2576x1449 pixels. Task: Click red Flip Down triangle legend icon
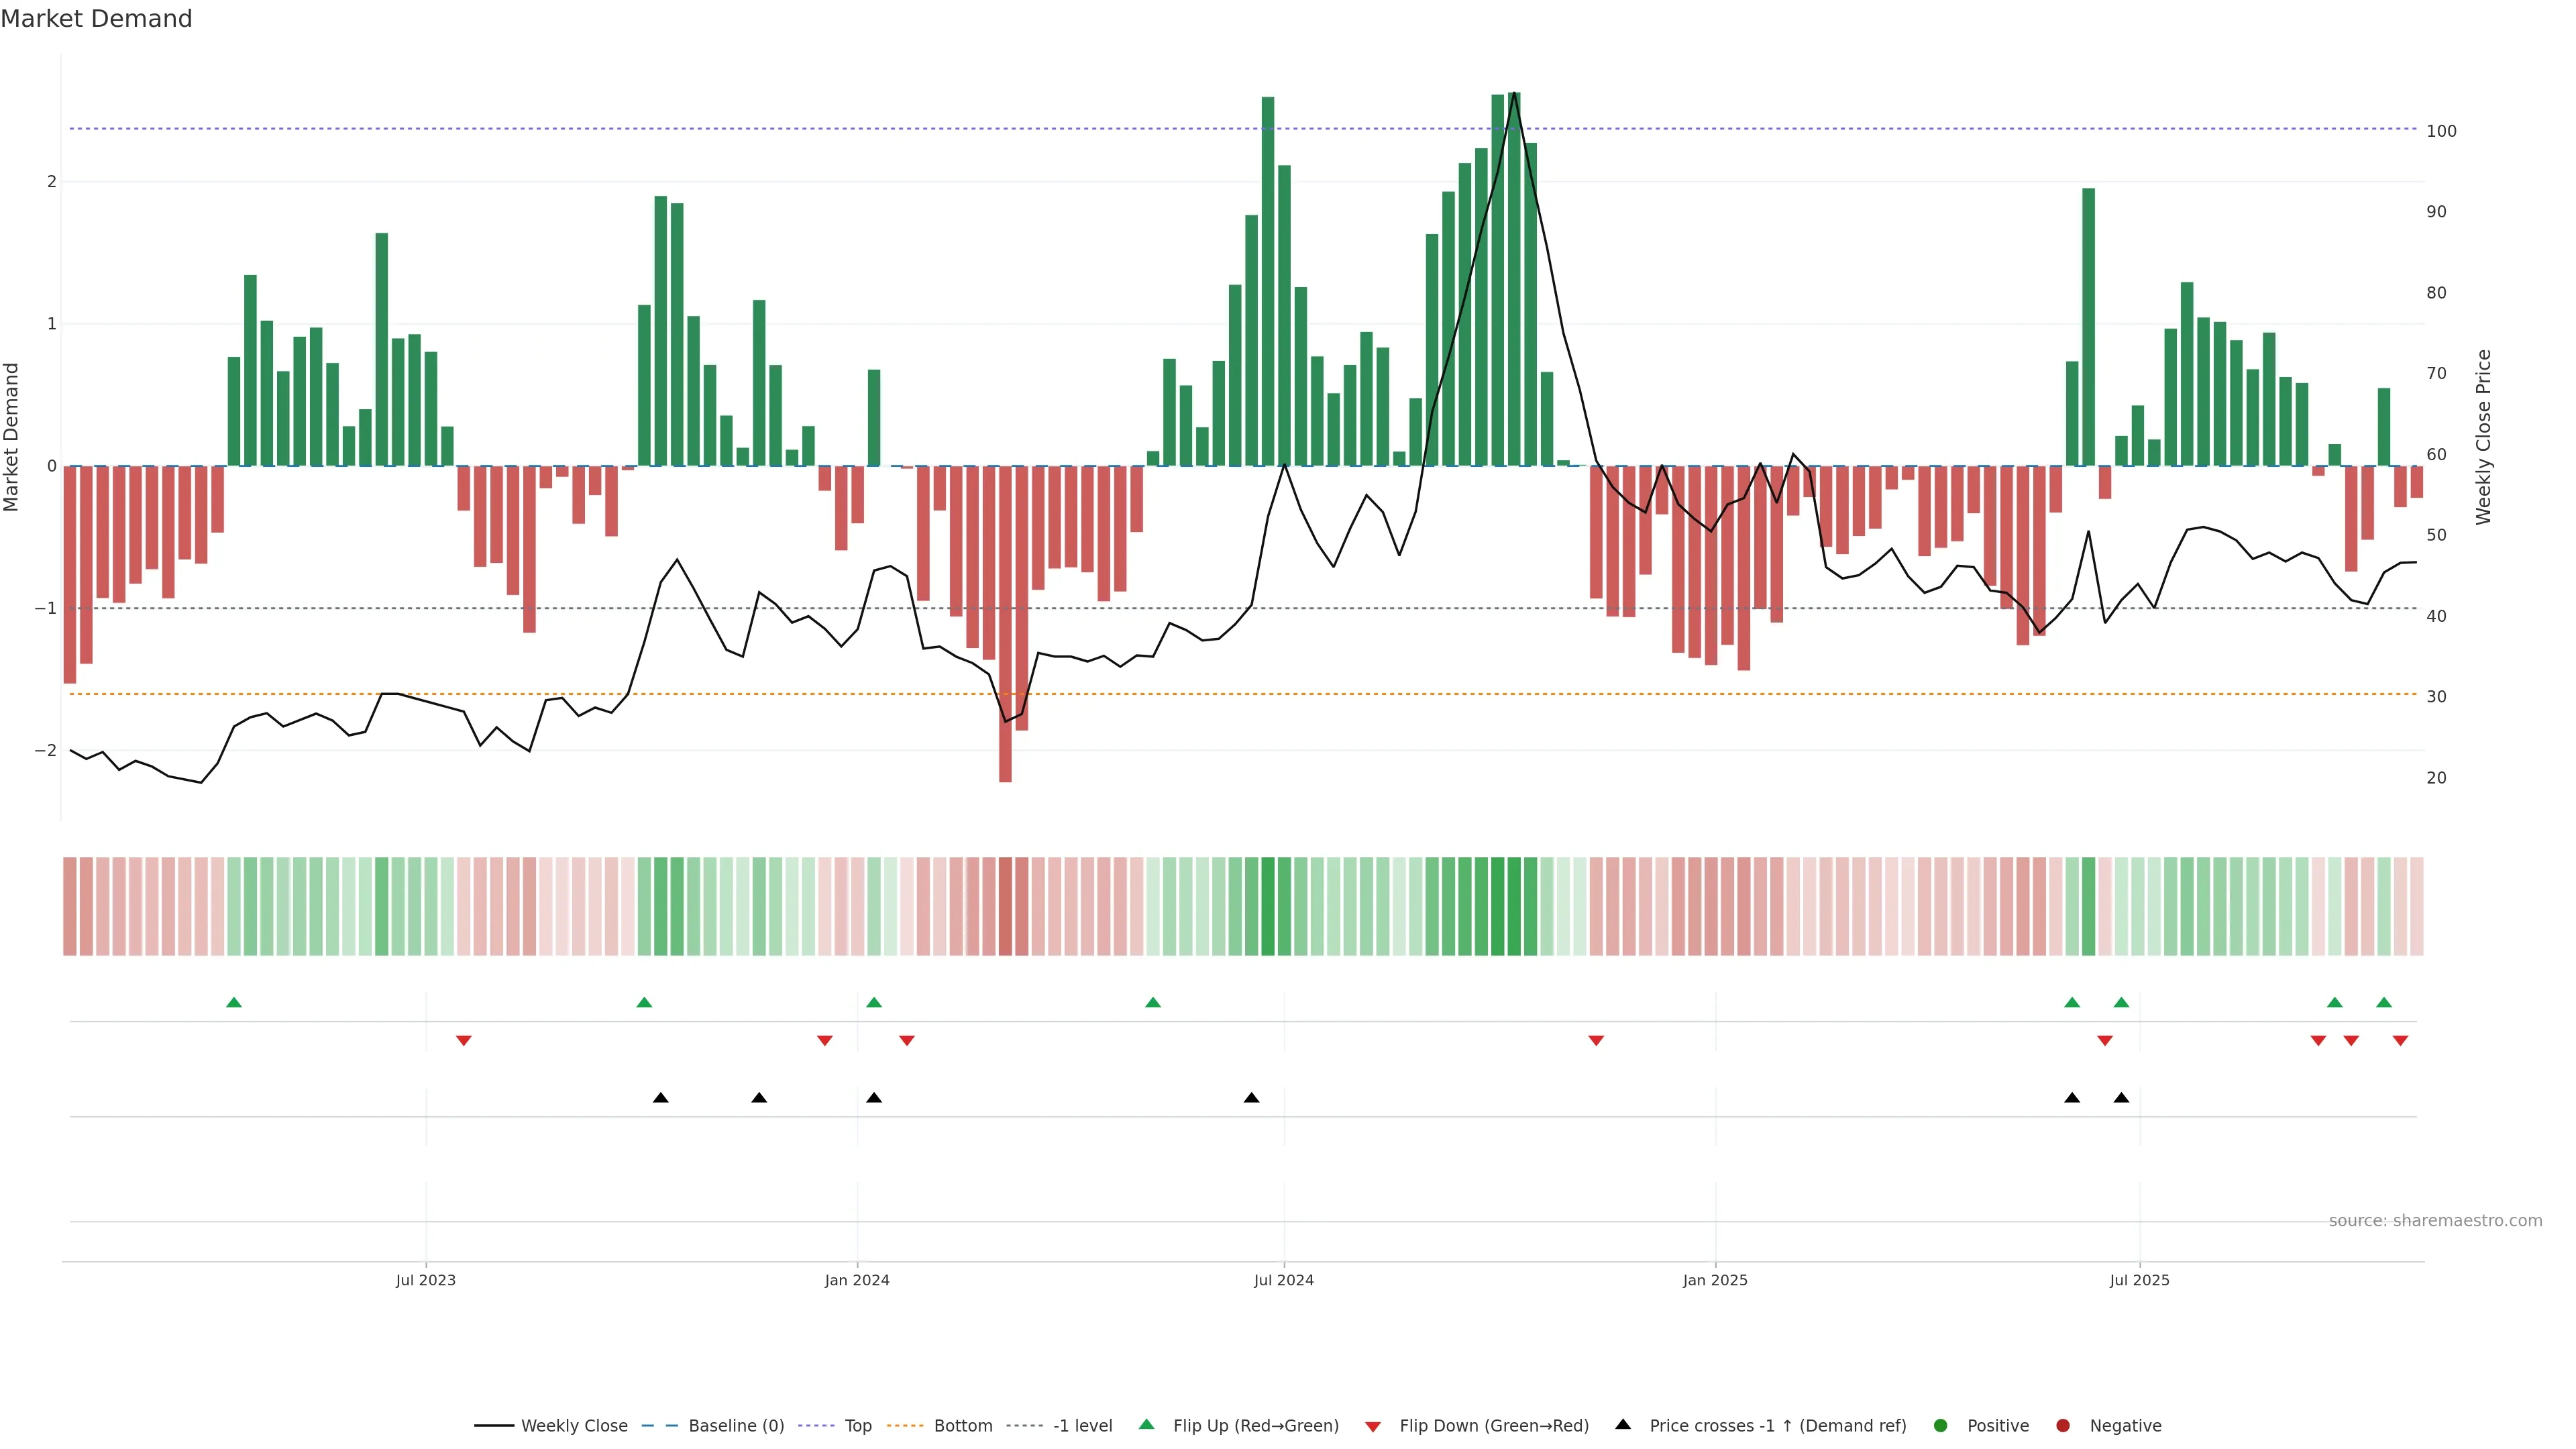point(1373,1426)
